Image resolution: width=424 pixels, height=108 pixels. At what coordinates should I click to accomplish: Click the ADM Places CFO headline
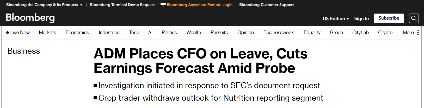coord(200,61)
